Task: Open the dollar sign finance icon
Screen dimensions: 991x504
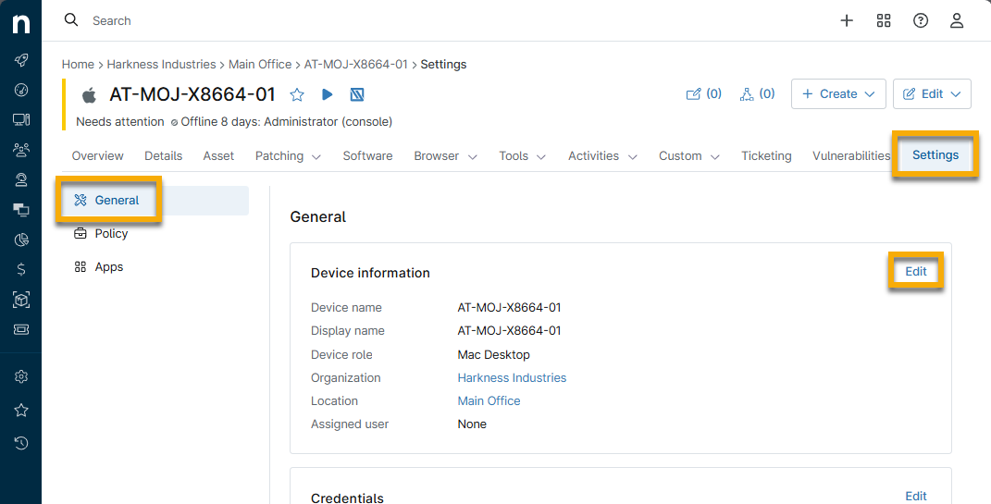Action: [21, 269]
